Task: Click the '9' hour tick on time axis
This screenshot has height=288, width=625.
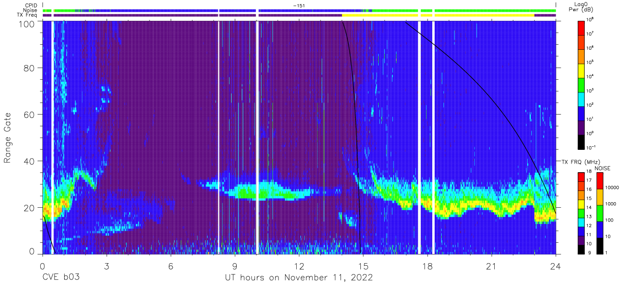Action: click(x=235, y=266)
